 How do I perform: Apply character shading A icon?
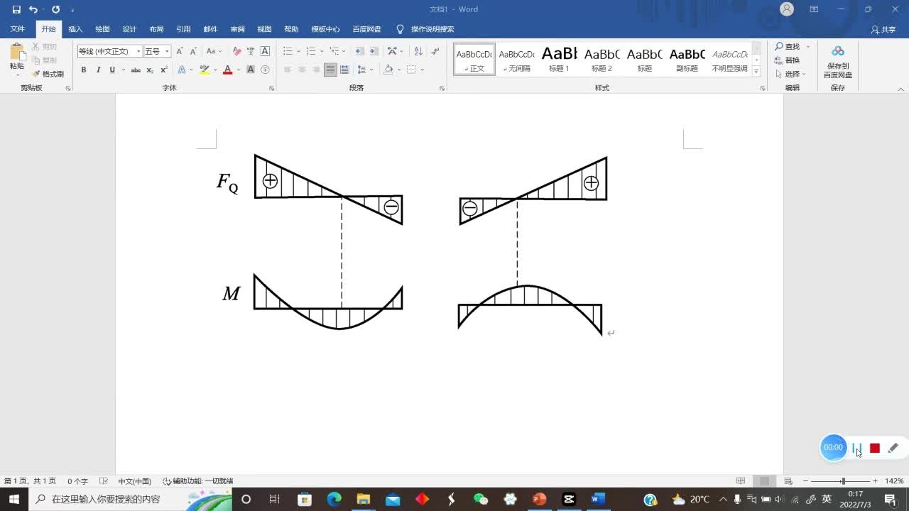pos(251,70)
